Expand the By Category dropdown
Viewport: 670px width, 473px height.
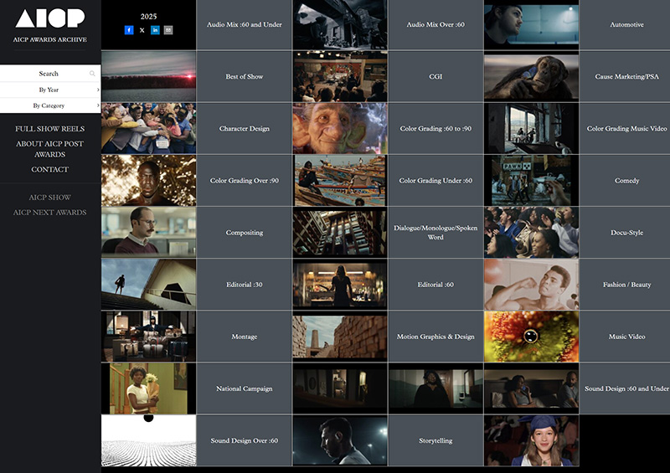click(x=50, y=105)
